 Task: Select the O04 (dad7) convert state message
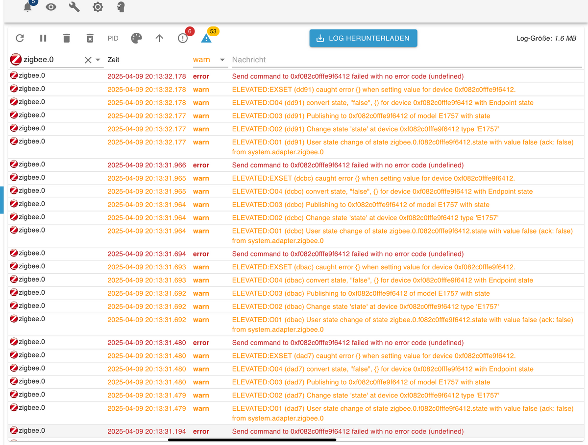383,369
